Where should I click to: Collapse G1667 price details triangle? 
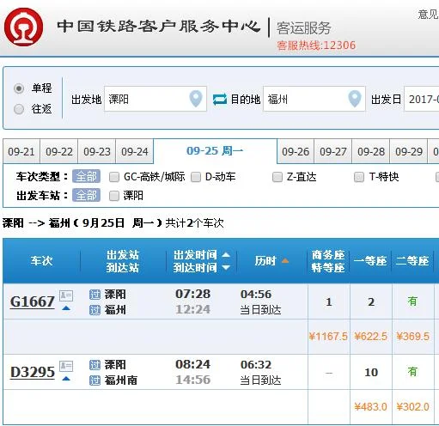coord(66,308)
